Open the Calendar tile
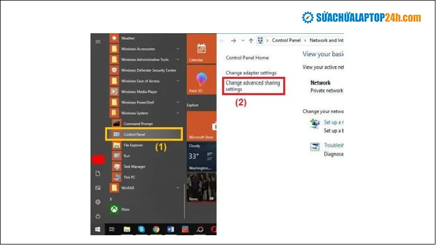The height and width of the screenshot is (245, 436). [x=201, y=49]
